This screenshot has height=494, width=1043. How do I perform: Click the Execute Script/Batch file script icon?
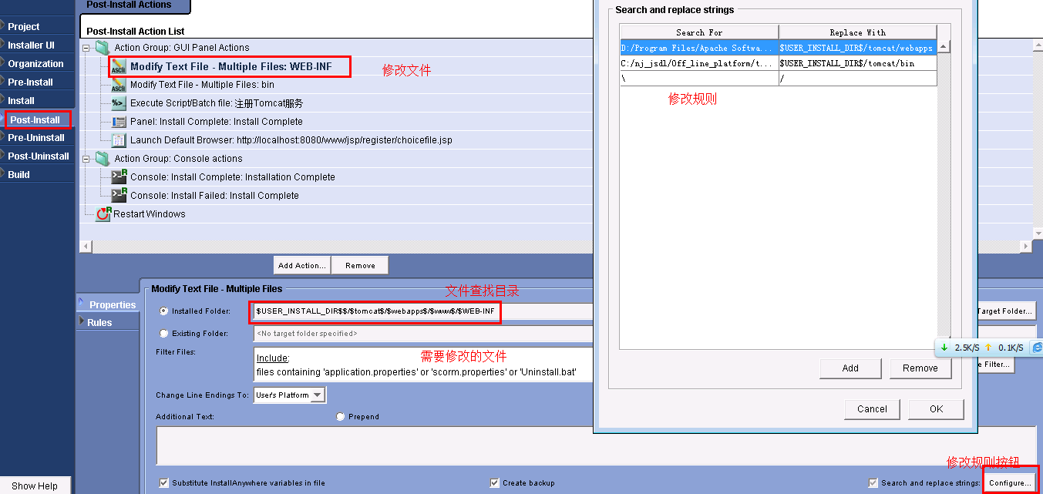pos(119,103)
